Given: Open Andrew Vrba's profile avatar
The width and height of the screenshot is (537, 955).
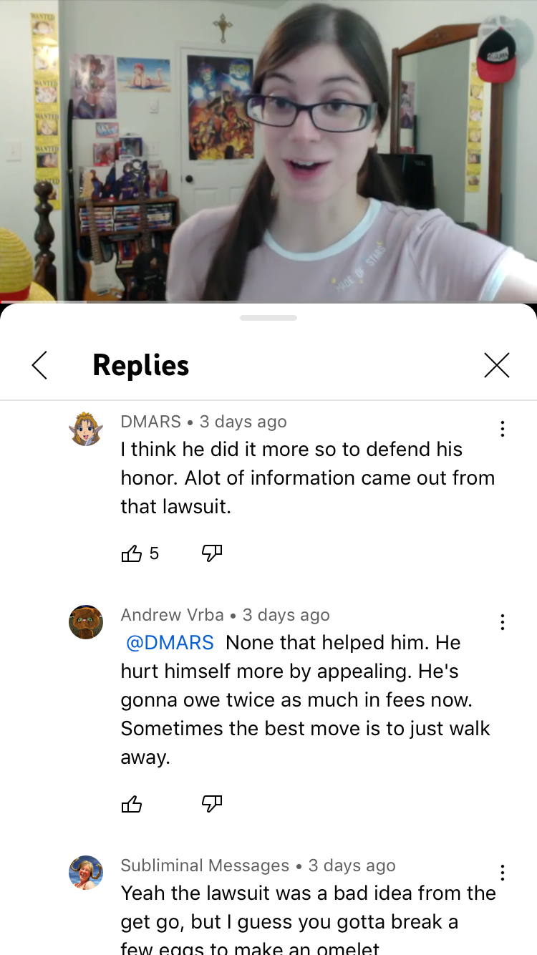Looking at the screenshot, I should pos(86,622).
